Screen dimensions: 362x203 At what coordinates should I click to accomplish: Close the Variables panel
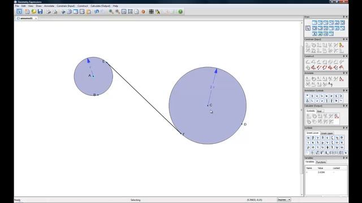click(346, 158)
